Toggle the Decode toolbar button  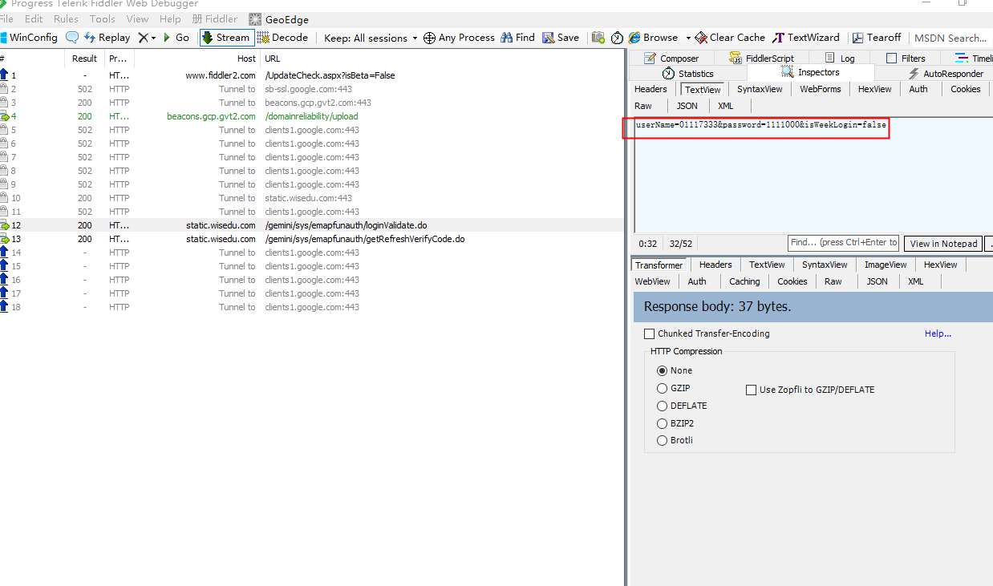282,38
